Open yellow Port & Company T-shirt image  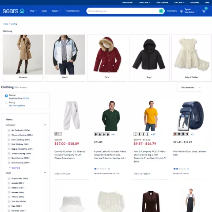151,116
